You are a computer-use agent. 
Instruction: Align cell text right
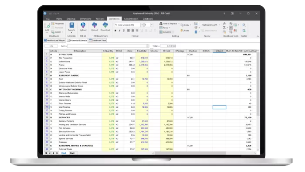tap(137, 31)
